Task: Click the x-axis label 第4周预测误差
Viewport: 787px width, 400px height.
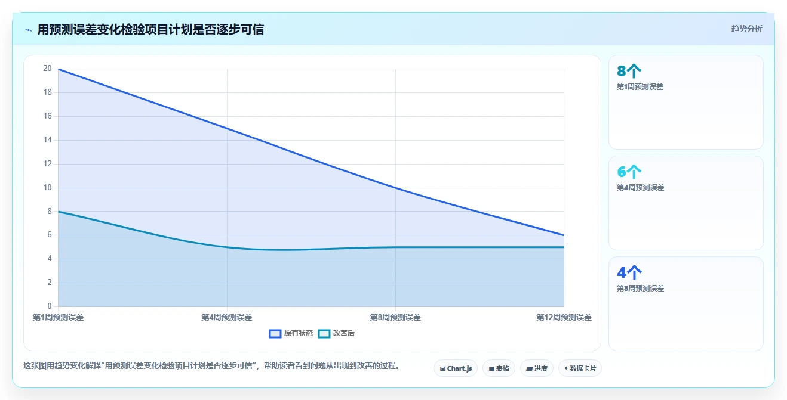Action: (227, 317)
